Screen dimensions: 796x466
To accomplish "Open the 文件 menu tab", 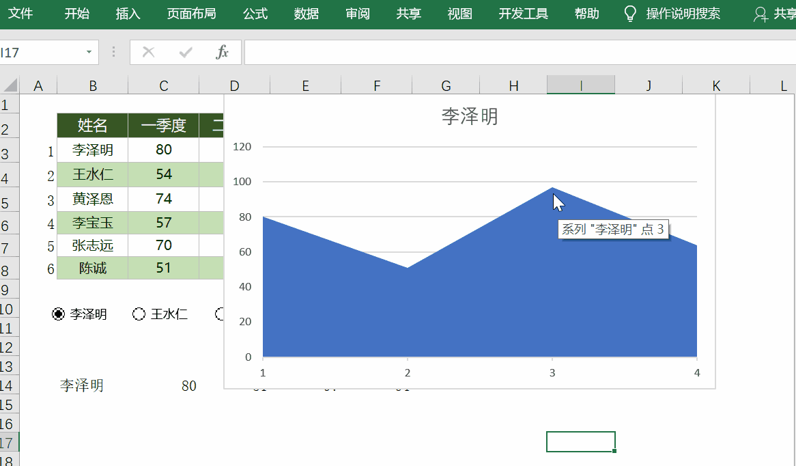I will (x=20, y=14).
